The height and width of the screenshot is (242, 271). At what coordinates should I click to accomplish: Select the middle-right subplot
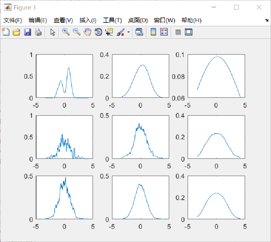click(x=216, y=137)
